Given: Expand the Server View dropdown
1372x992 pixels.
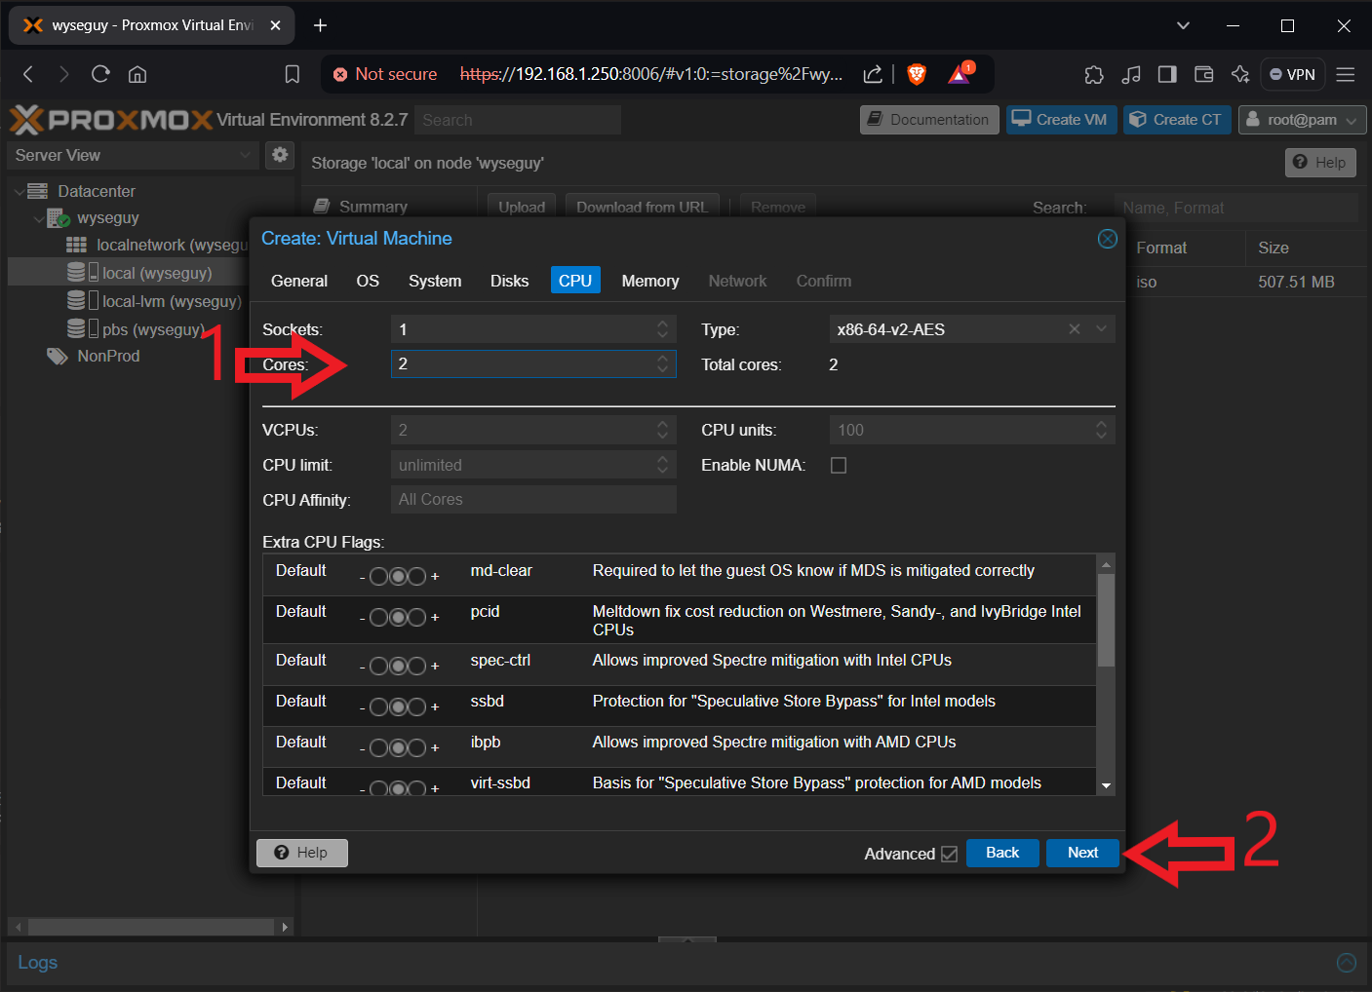Looking at the screenshot, I should point(245,155).
